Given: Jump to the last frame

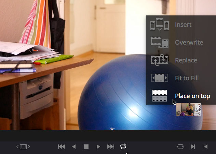Looking at the screenshot, I should click(x=111, y=147).
